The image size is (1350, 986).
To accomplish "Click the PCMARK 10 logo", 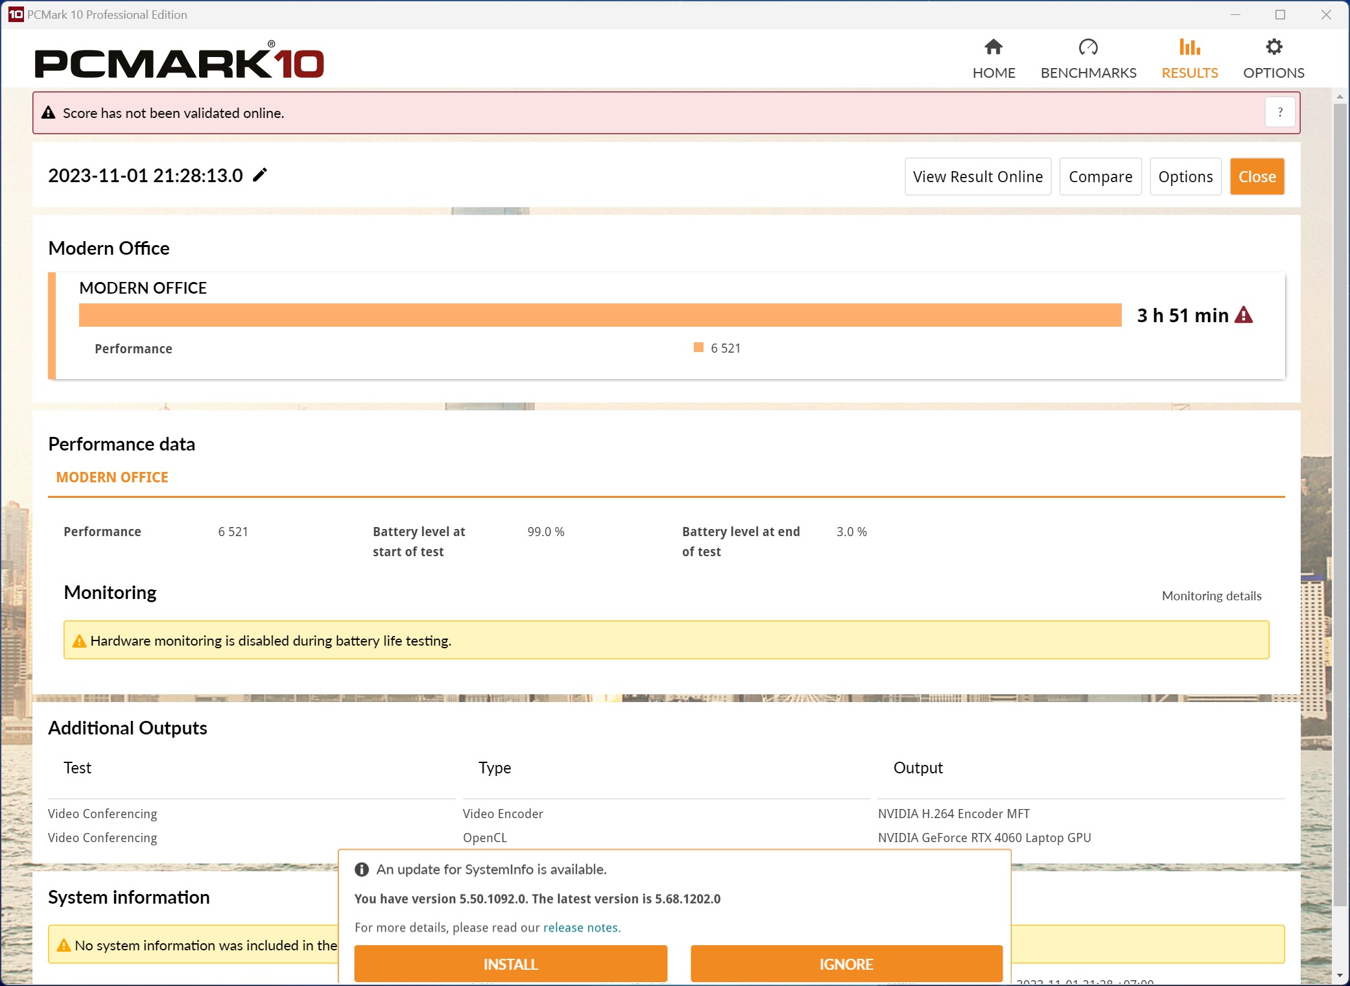I will pyautogui.click(x=179, y=60).
